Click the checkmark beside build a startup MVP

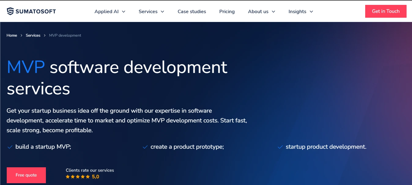(x=10, y=147)
